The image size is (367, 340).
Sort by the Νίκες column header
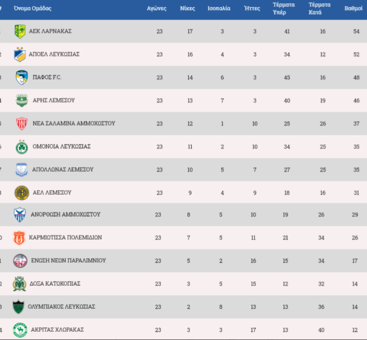pos(188,9)
